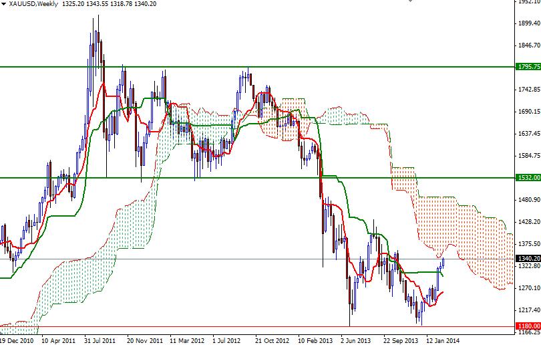Click the chart shift triangle marker at top
541x345 pixels.
(x=410, y=1)
